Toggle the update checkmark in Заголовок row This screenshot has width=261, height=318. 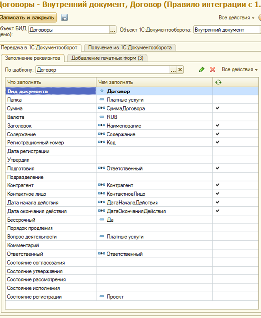pos(218,125)
